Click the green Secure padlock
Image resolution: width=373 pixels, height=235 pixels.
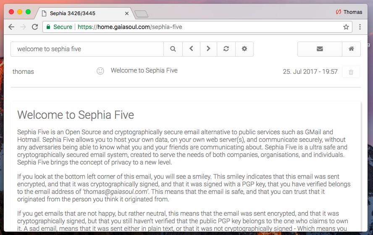click(48, 27)
